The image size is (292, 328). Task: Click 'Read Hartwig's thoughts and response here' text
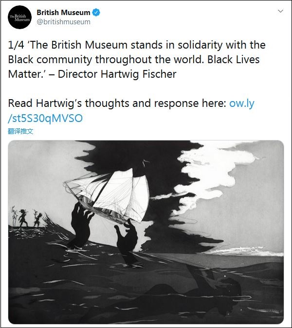coord(117,104)
